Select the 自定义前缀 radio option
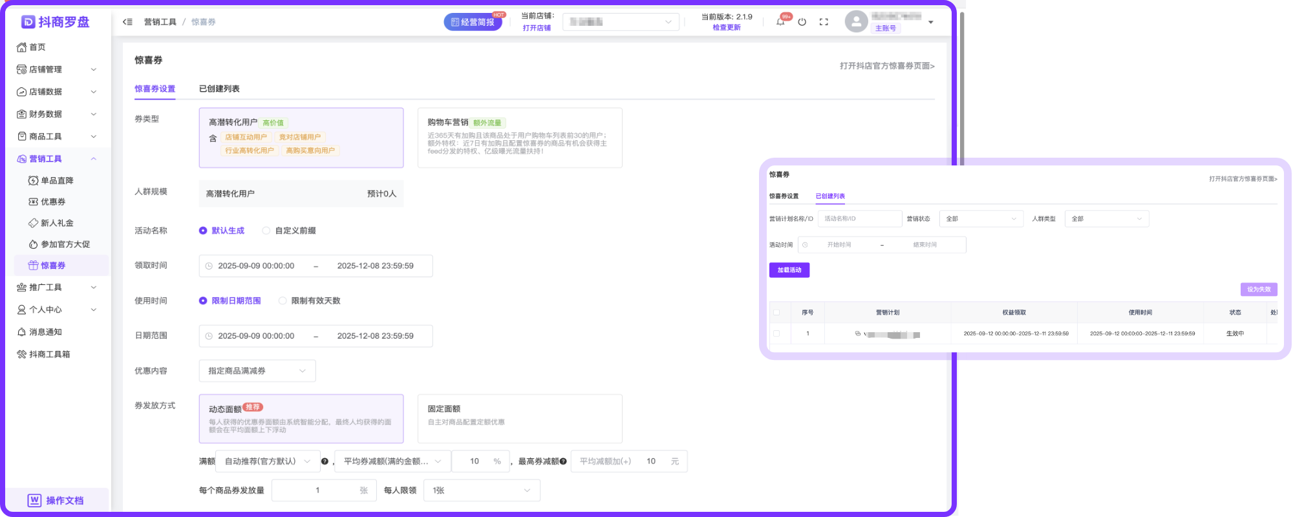 (266, 231)
